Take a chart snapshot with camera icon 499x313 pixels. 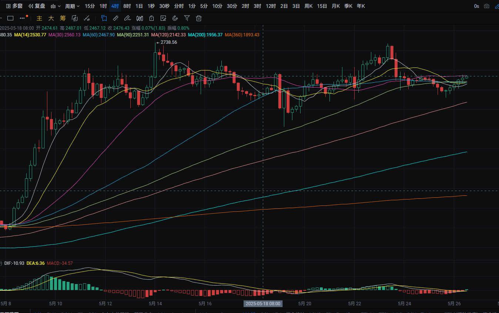click(487, 6)
